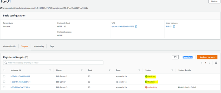The width and height of the screenshot is (221, 93).
Task: Click healthy status icon for ELB Server-2
Action: (146, 76)
